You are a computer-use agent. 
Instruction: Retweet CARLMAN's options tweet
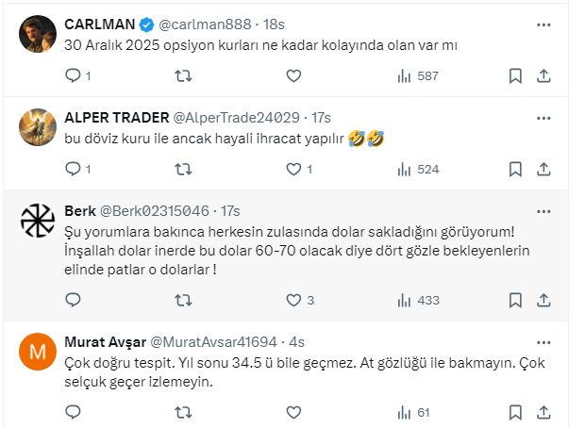coord(184,76)
